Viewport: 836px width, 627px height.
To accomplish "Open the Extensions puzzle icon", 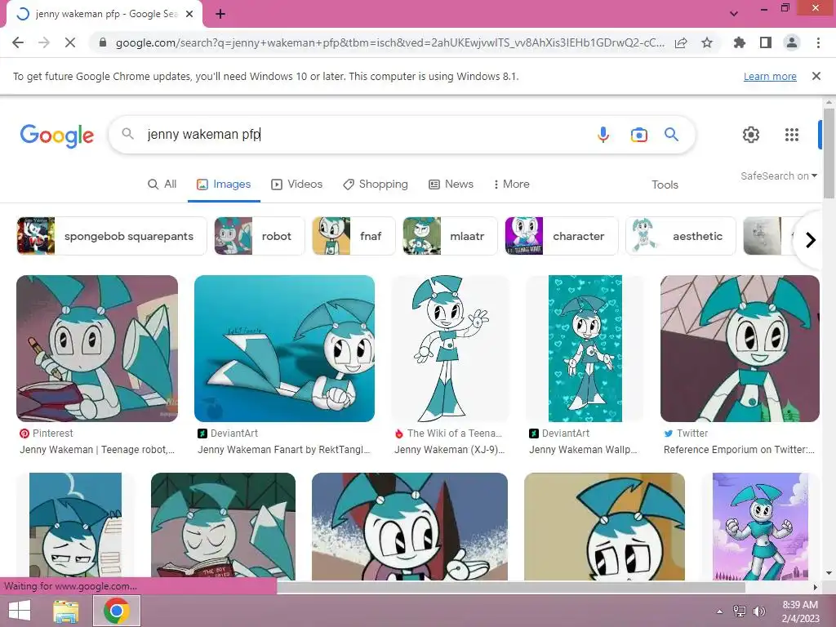I will point(739,42).
